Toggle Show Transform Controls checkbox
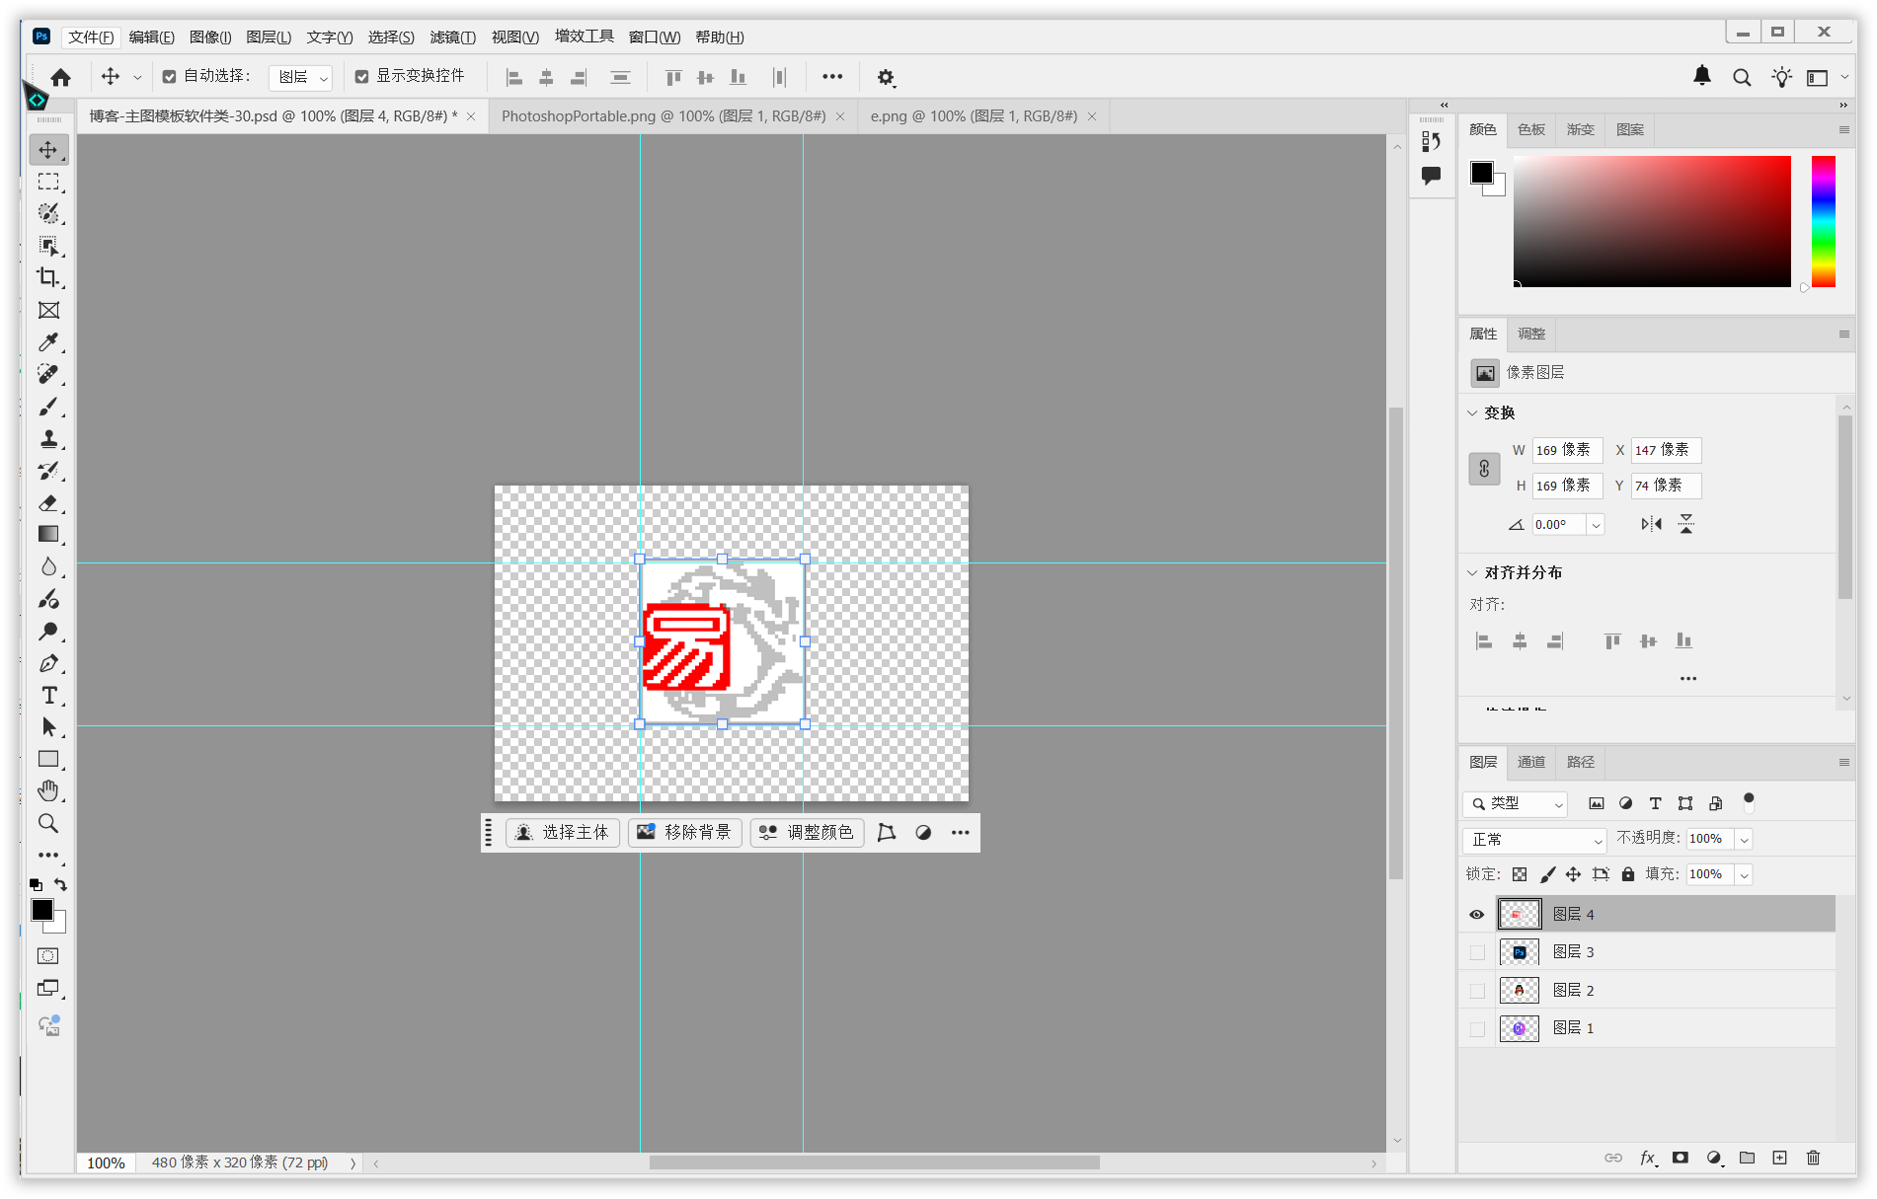The width and height of the screenshot is (1877, 1199). point(361,77)
